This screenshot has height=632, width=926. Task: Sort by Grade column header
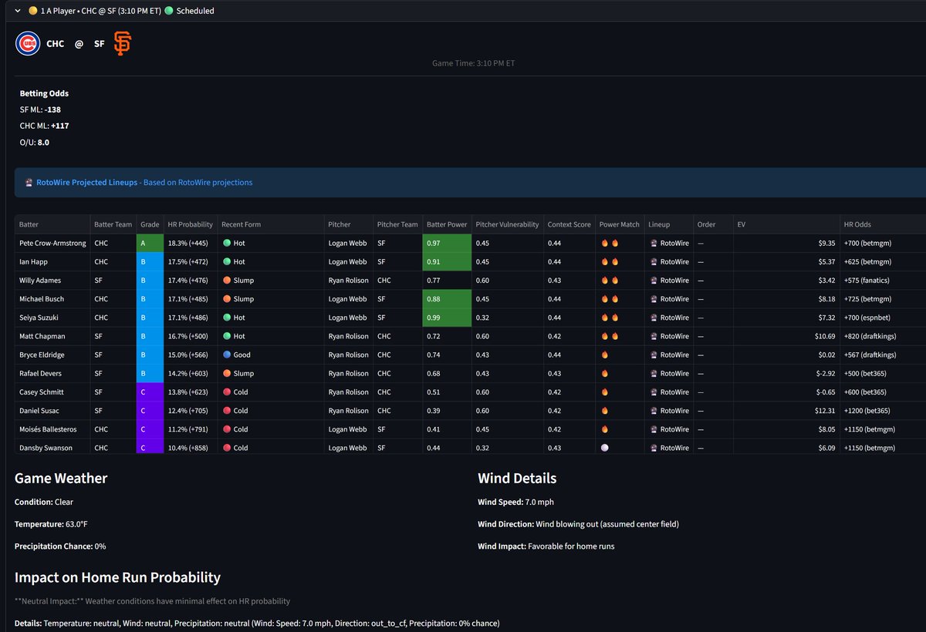click(x=150, y=224)
